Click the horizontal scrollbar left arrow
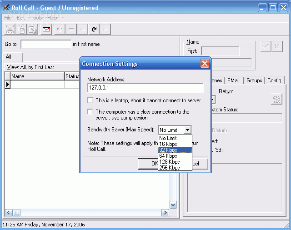291x230 pixels. coord(9,213)
